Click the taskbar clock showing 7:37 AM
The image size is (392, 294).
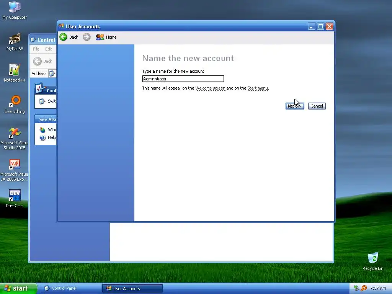point(378,288)
